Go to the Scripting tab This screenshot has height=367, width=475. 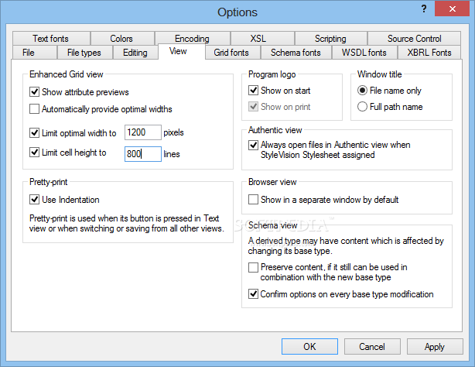click(x=331, y=39)
